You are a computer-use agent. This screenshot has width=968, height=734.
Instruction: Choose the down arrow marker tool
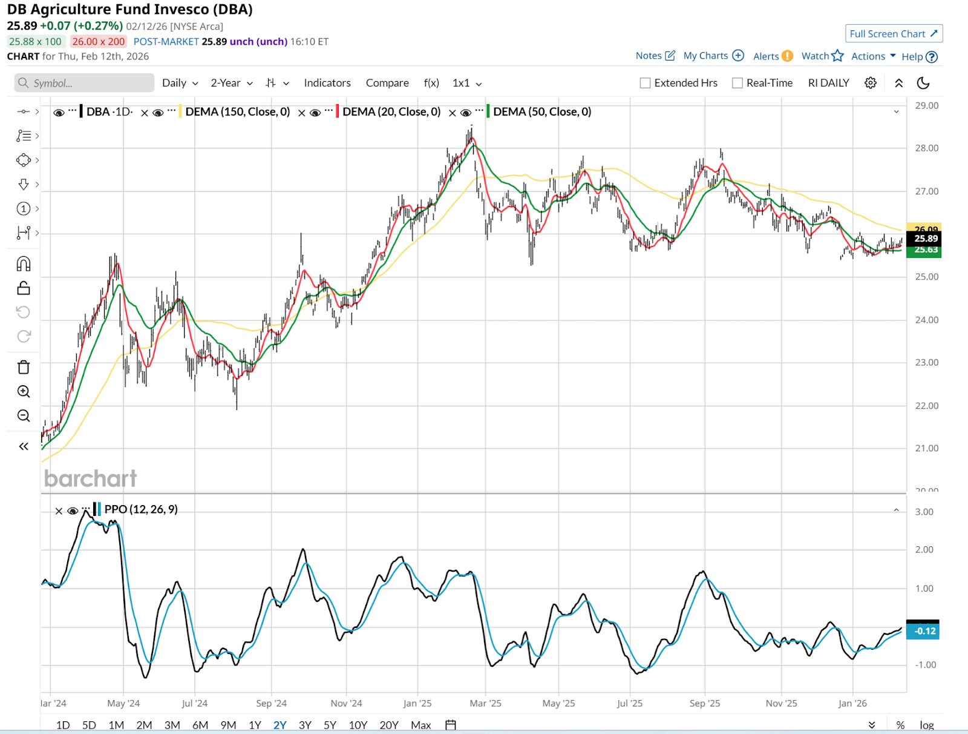[x=23, y=184]
